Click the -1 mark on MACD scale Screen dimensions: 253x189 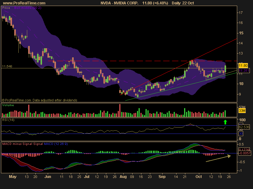[240, 170]
